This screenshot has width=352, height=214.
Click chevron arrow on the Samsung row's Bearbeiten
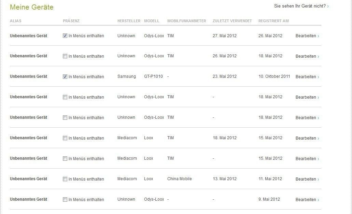pyautogui.click(x=318, y=77)
